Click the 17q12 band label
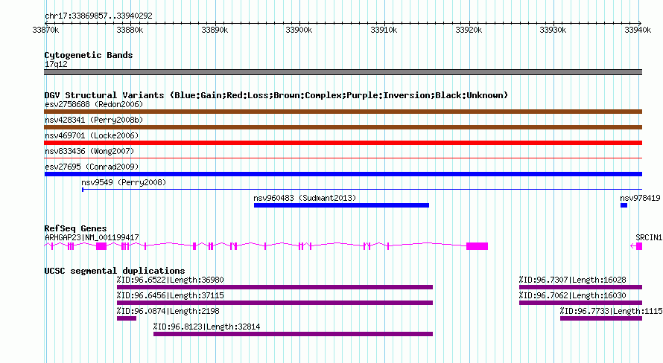 [x=56, y=64]
